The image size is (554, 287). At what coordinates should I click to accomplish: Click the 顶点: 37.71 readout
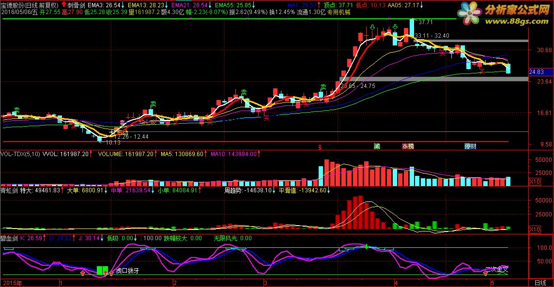click(339, 5)
